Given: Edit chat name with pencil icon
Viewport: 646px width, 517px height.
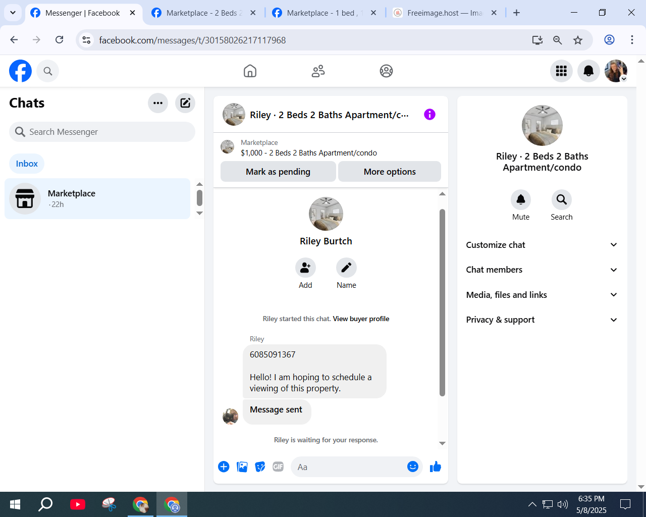Looking at the screenshot, I should pos(346,268).
